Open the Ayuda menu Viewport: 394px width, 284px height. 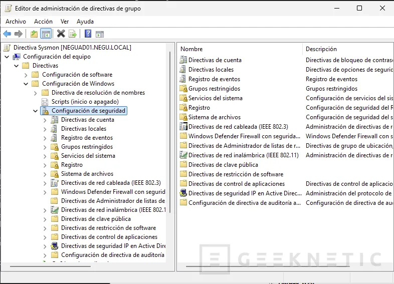pyautogui.click(x=85, y=22)
